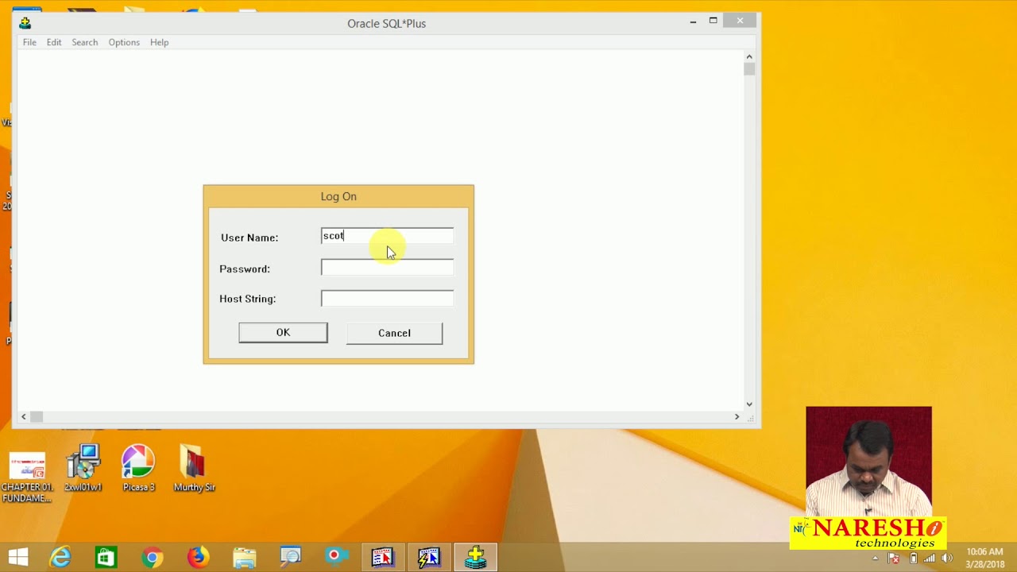Screen dimensions: 1017x572
Task: Click the horizontal scrollbar left arrow
Action: click(x=24, y=416)
